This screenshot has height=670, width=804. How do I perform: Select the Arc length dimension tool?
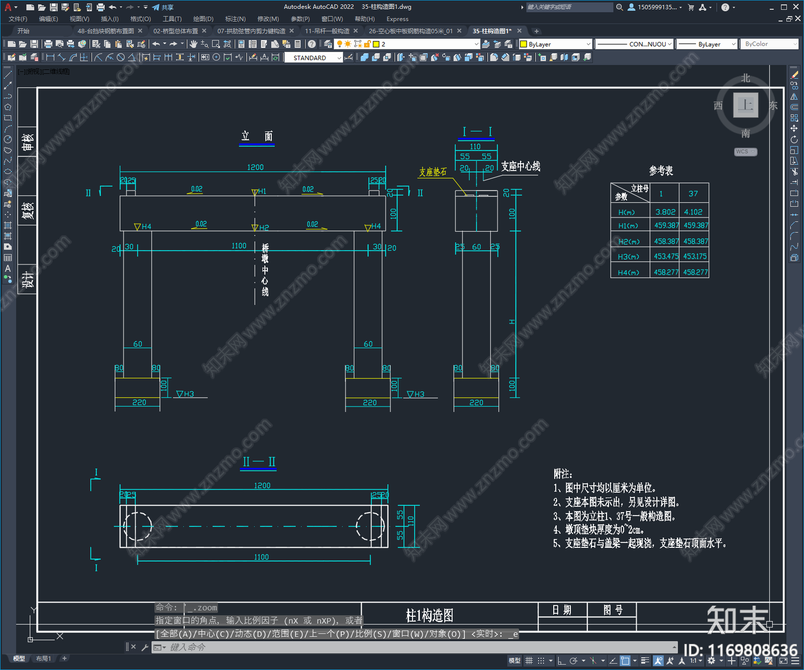(x=72, y=58)
